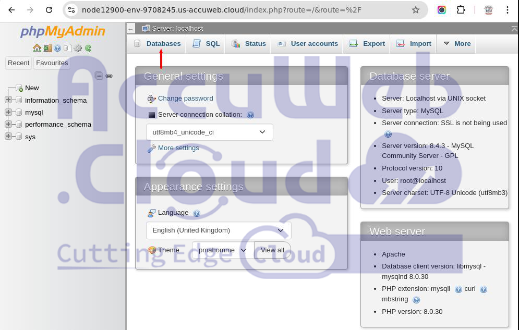Viewport: 519px width, 330px height.
Task: Open the English (United Kingdom) language dropdown
Action: (218, 230)
